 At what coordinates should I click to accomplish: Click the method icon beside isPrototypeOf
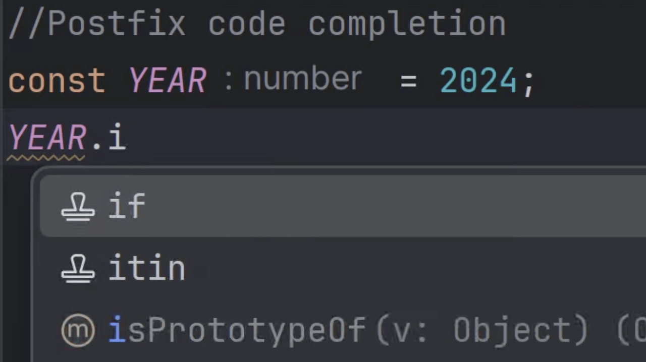78,329
